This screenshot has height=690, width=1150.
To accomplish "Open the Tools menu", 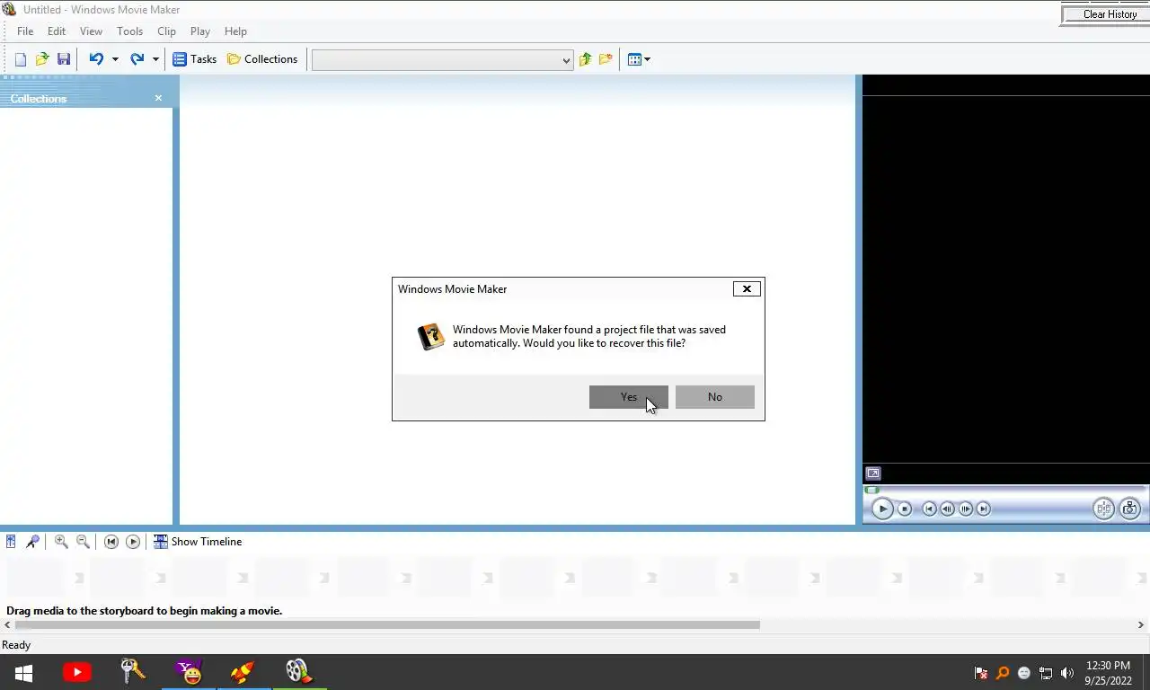I will click(129, 31).
